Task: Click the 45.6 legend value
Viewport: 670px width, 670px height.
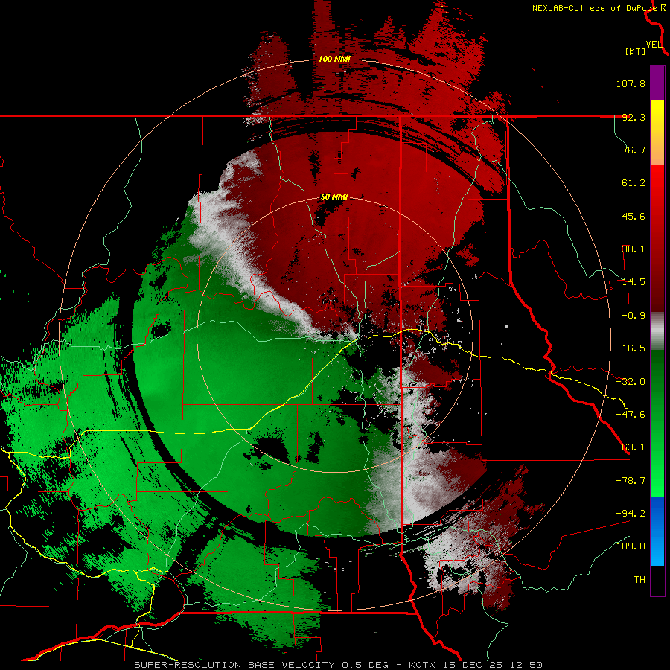Action: (x=634, y=216)
